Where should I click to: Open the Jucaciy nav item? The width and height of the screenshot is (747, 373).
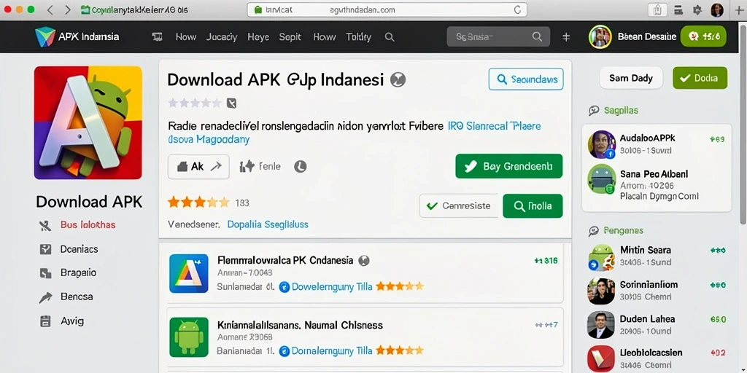pos(222,37)
